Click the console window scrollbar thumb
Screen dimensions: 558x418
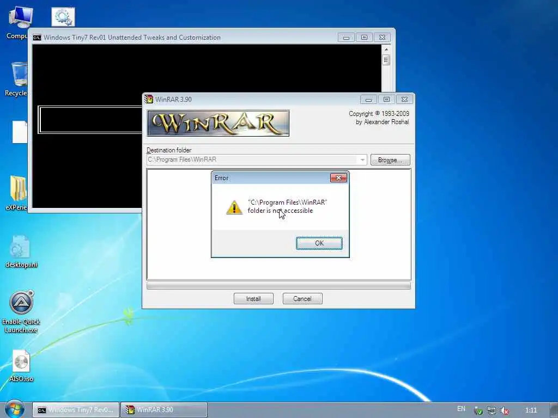click(386, 60)
